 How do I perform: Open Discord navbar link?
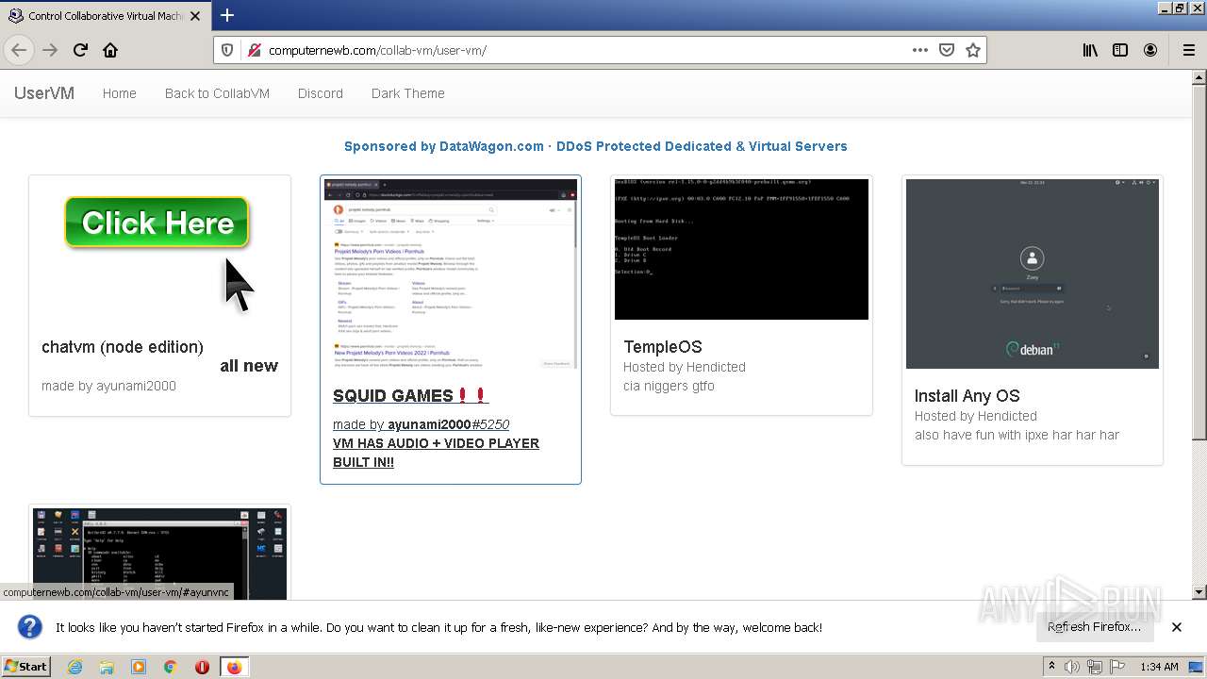[321, 93]
